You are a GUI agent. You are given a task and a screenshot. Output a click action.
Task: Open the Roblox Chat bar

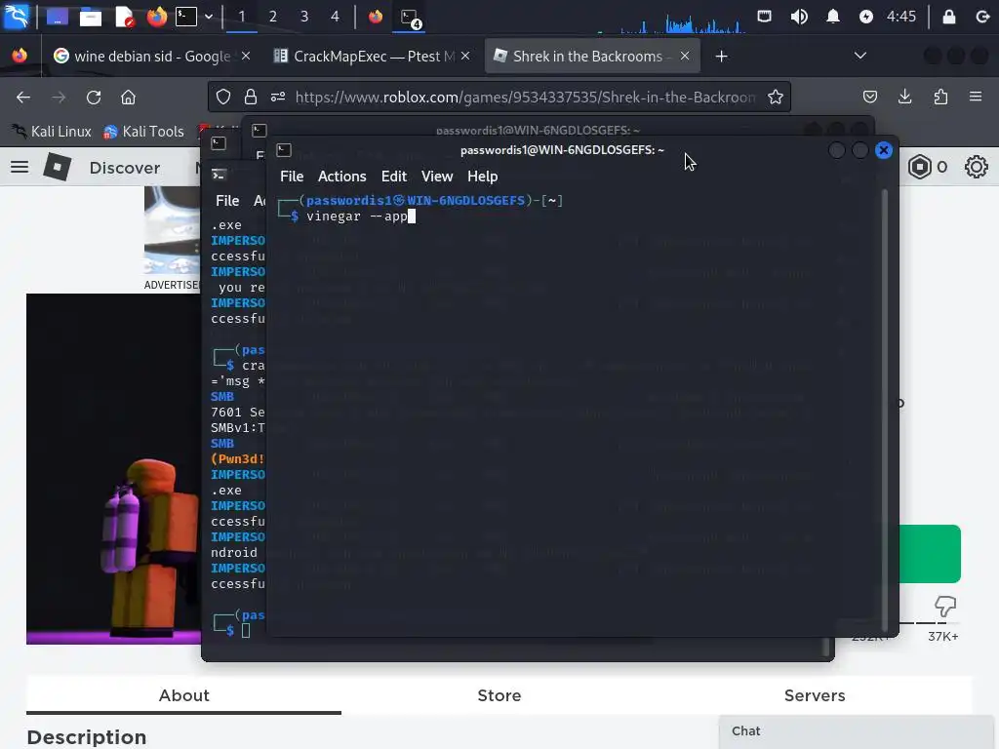coord(859,731)
